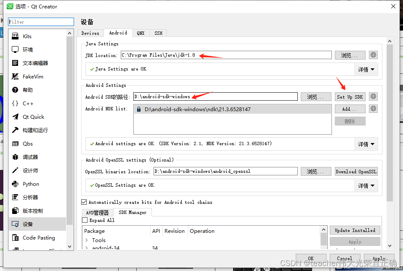Screen dimensions: 403x271
Task: Open the 设计师 pencil icon category
Action: click(x=15, y=170)
